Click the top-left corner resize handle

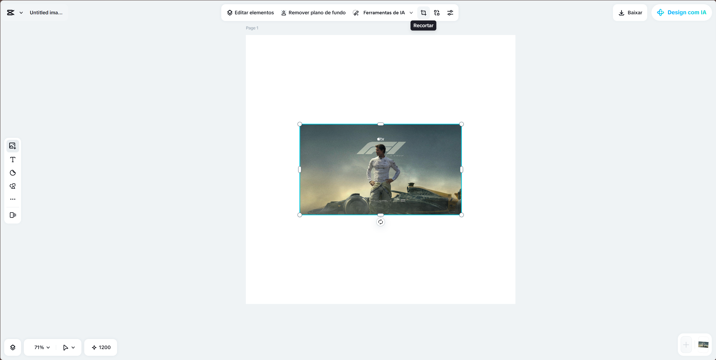[x=300, y=124]
